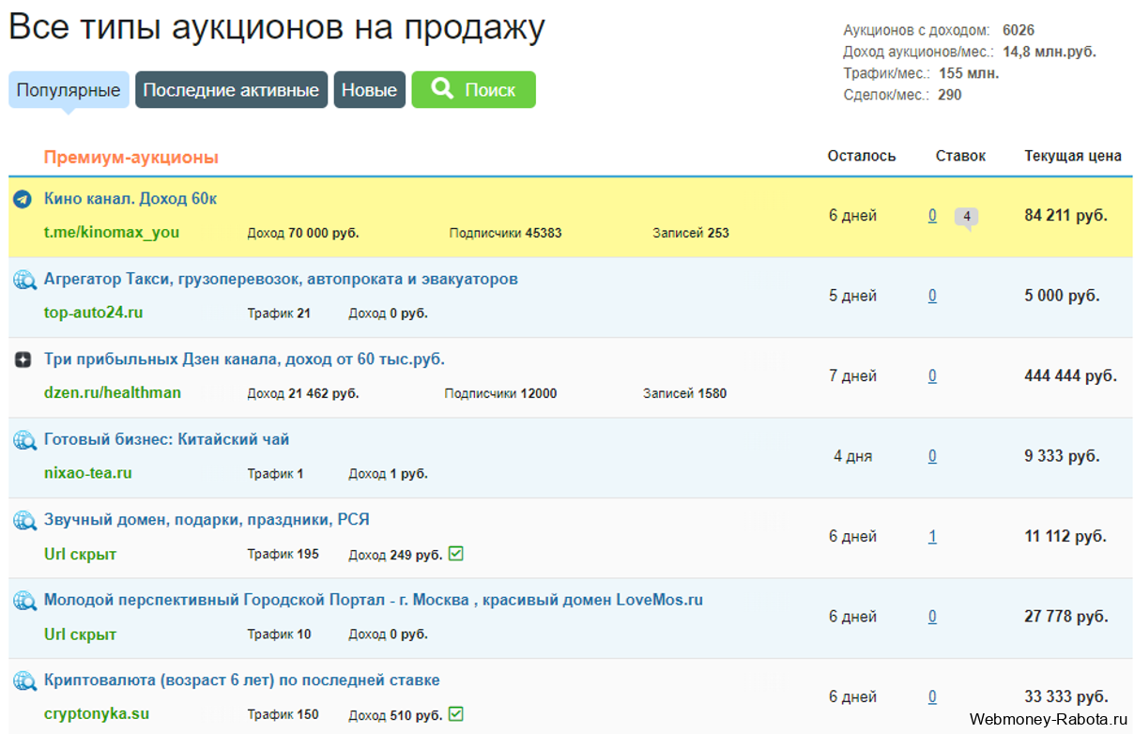Click the 7 дней remaining time cell
The image size is (1134, 734).
(x=852, y=376)
